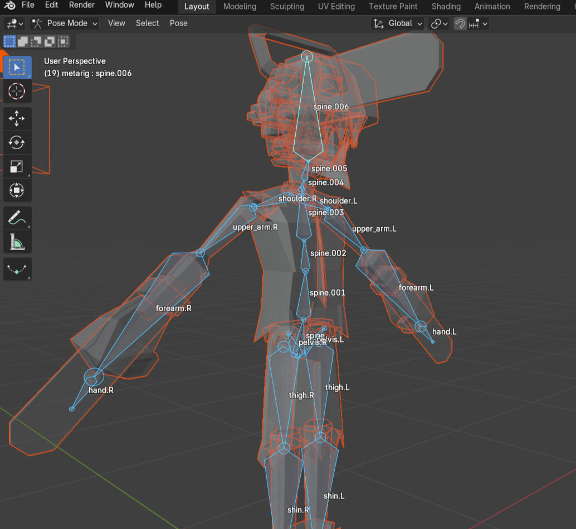Open the Render menu

(x=81, y=5)
